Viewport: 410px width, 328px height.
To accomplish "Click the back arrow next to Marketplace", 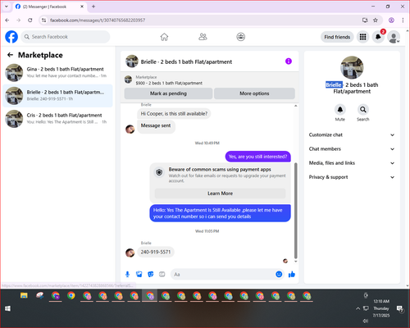I will (10, 55).
